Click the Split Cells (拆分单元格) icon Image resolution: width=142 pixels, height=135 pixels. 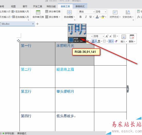pos(47,12)
